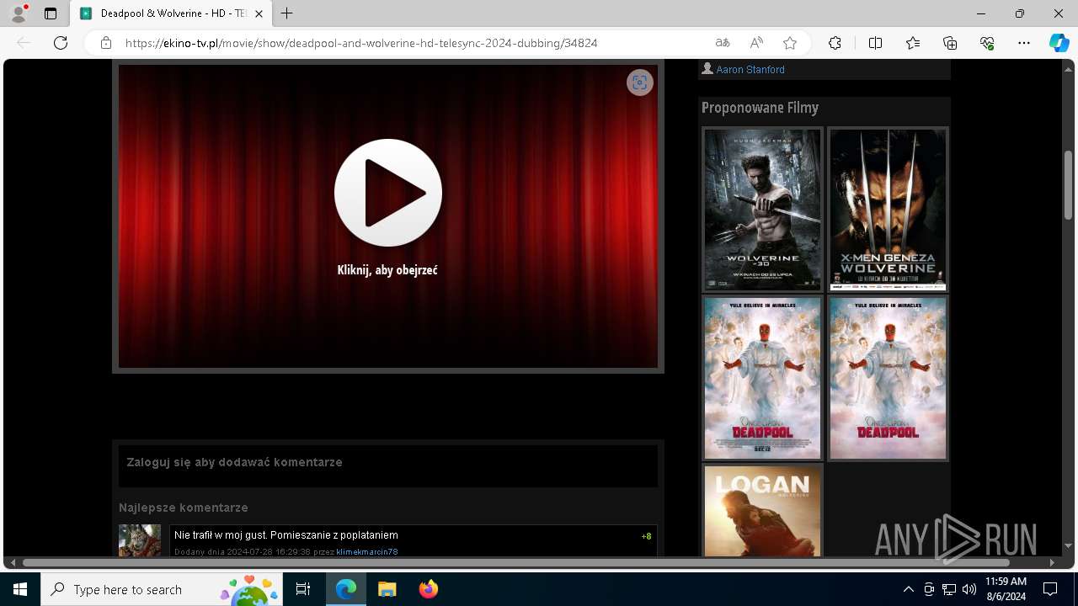Screen dimensions: 1078x606
Task: Open the first Once Upon a Deadpool poster
Action: [x=762, y=378]
